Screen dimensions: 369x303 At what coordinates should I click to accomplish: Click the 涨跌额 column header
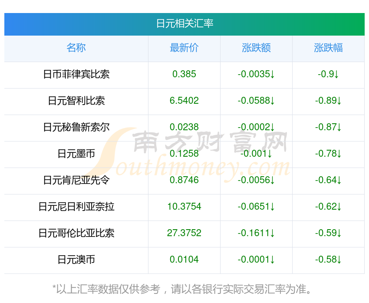click(x=256, y=48)
